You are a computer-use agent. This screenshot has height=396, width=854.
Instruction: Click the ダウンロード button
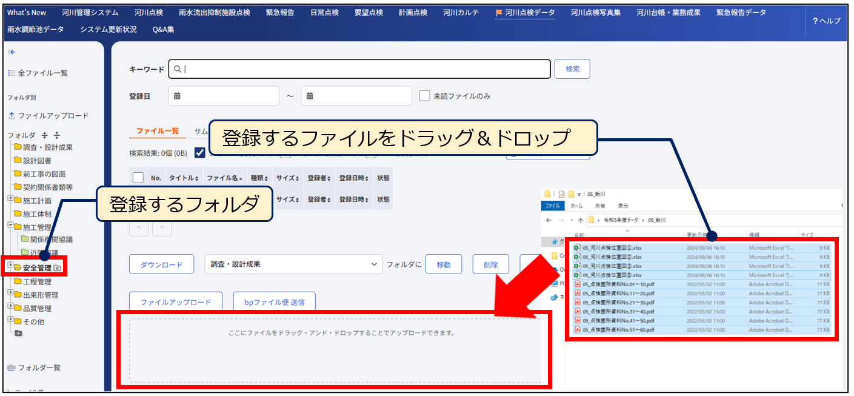(161, 264)
